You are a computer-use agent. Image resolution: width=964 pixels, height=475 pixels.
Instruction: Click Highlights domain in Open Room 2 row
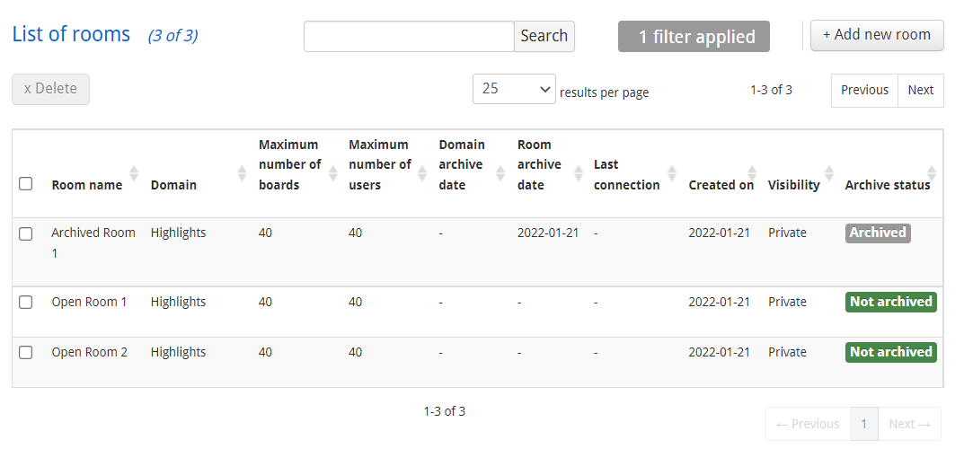[x=178, y=352]
